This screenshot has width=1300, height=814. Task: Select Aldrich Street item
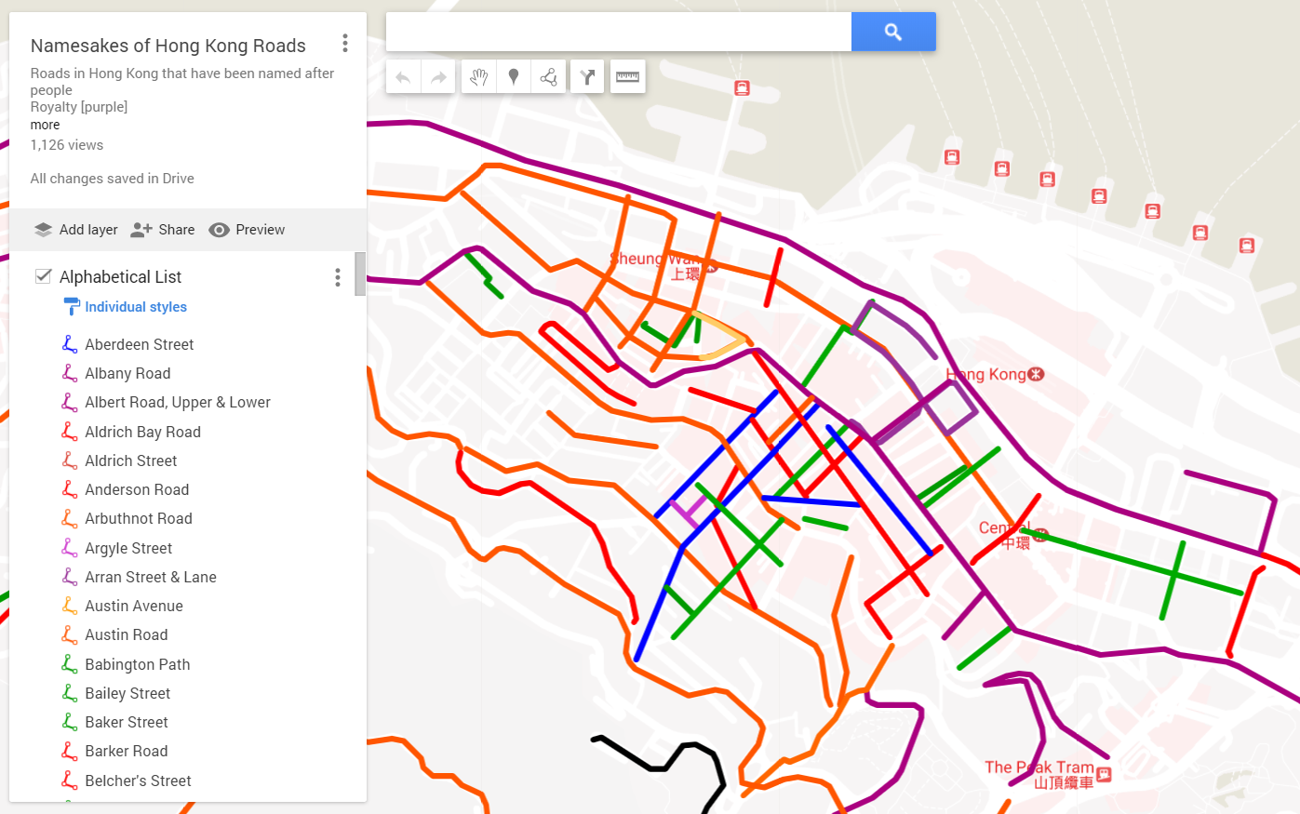pos(130,460)
